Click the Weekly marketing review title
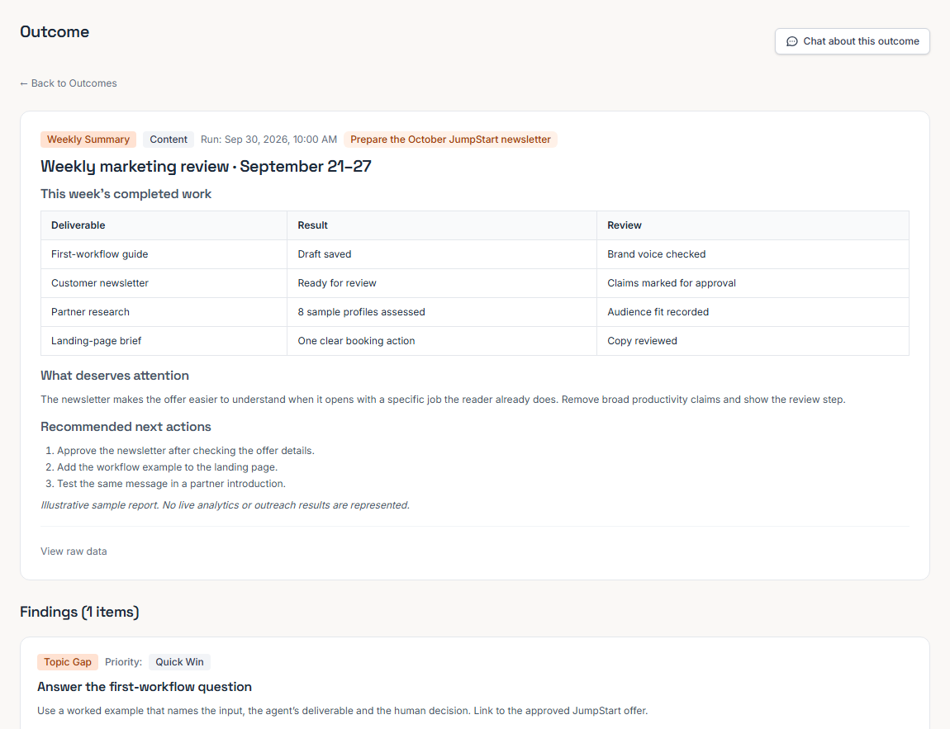The image size is (950, 729). click(206, 167)
